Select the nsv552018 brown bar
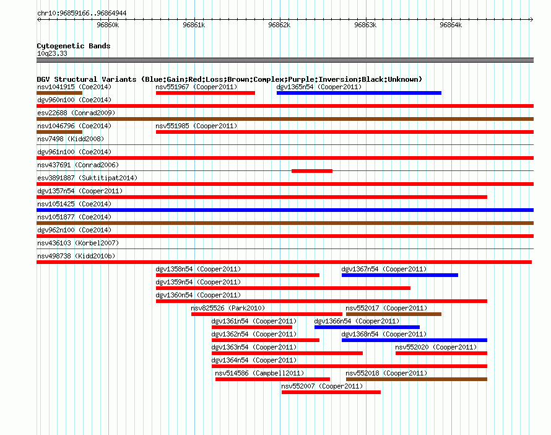This screenshot has width=551, height=435. coord(417,379)
